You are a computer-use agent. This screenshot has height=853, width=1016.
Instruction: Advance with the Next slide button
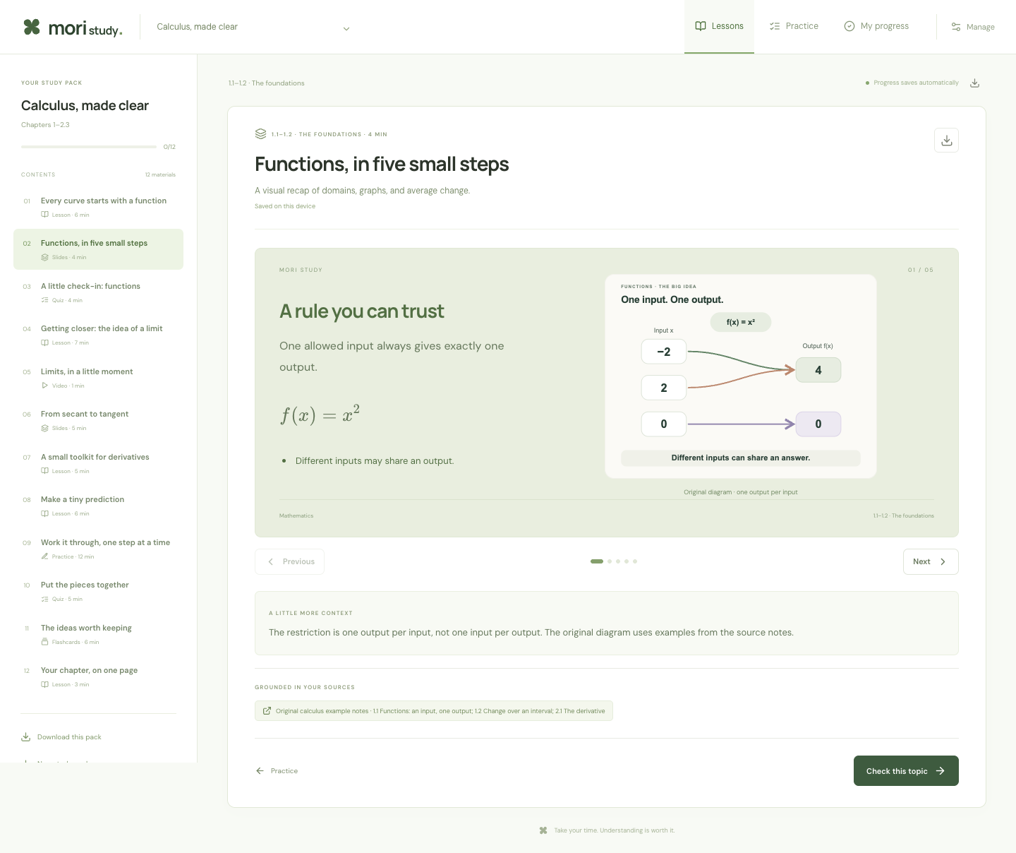(931, 562)
